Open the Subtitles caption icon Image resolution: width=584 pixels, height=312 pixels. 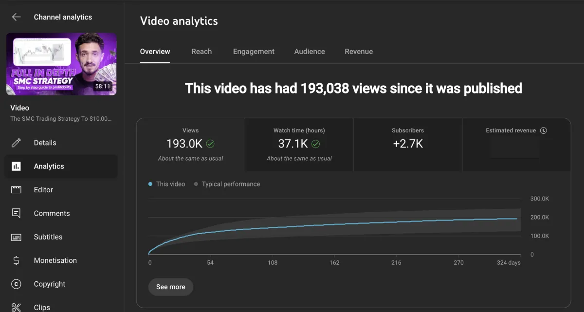click(16, 237)
